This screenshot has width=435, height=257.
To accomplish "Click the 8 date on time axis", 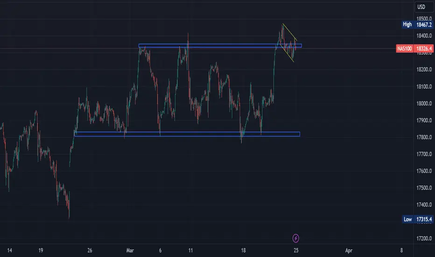I will [x=401, y=250].
